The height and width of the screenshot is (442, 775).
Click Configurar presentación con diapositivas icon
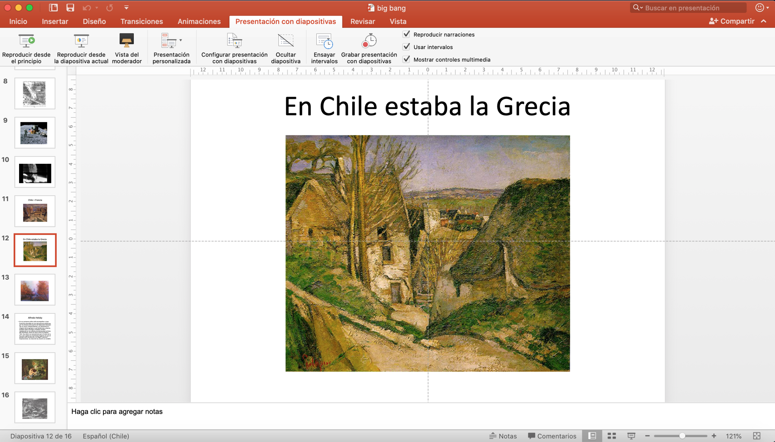(234, 41)
